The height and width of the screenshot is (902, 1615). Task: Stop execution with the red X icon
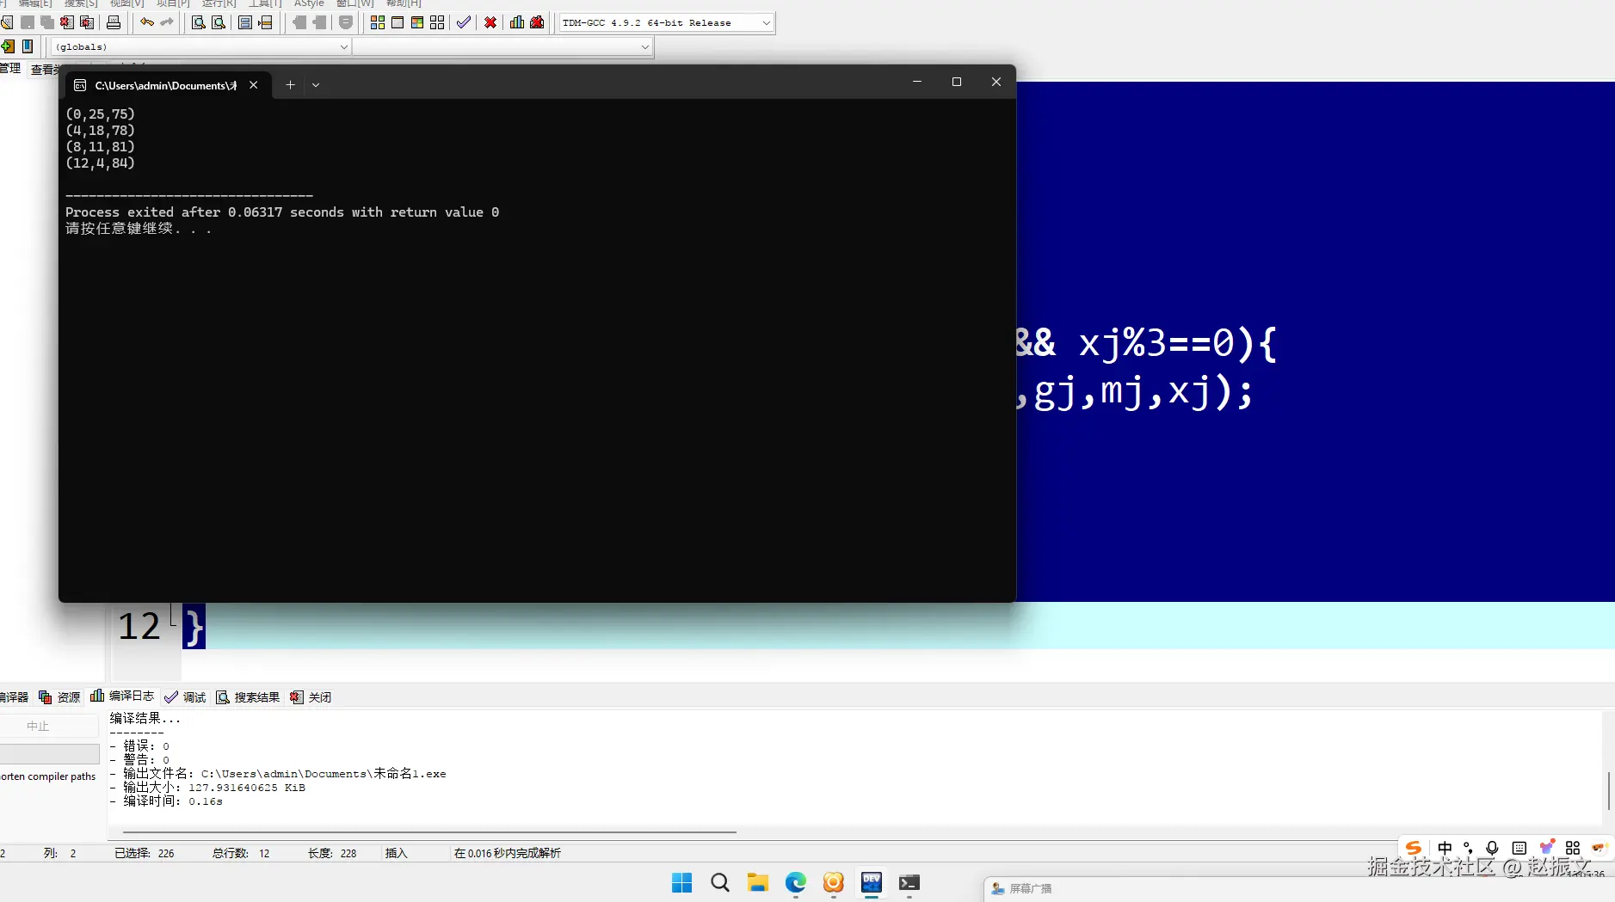pyautogui.click(x=490, y=22)
